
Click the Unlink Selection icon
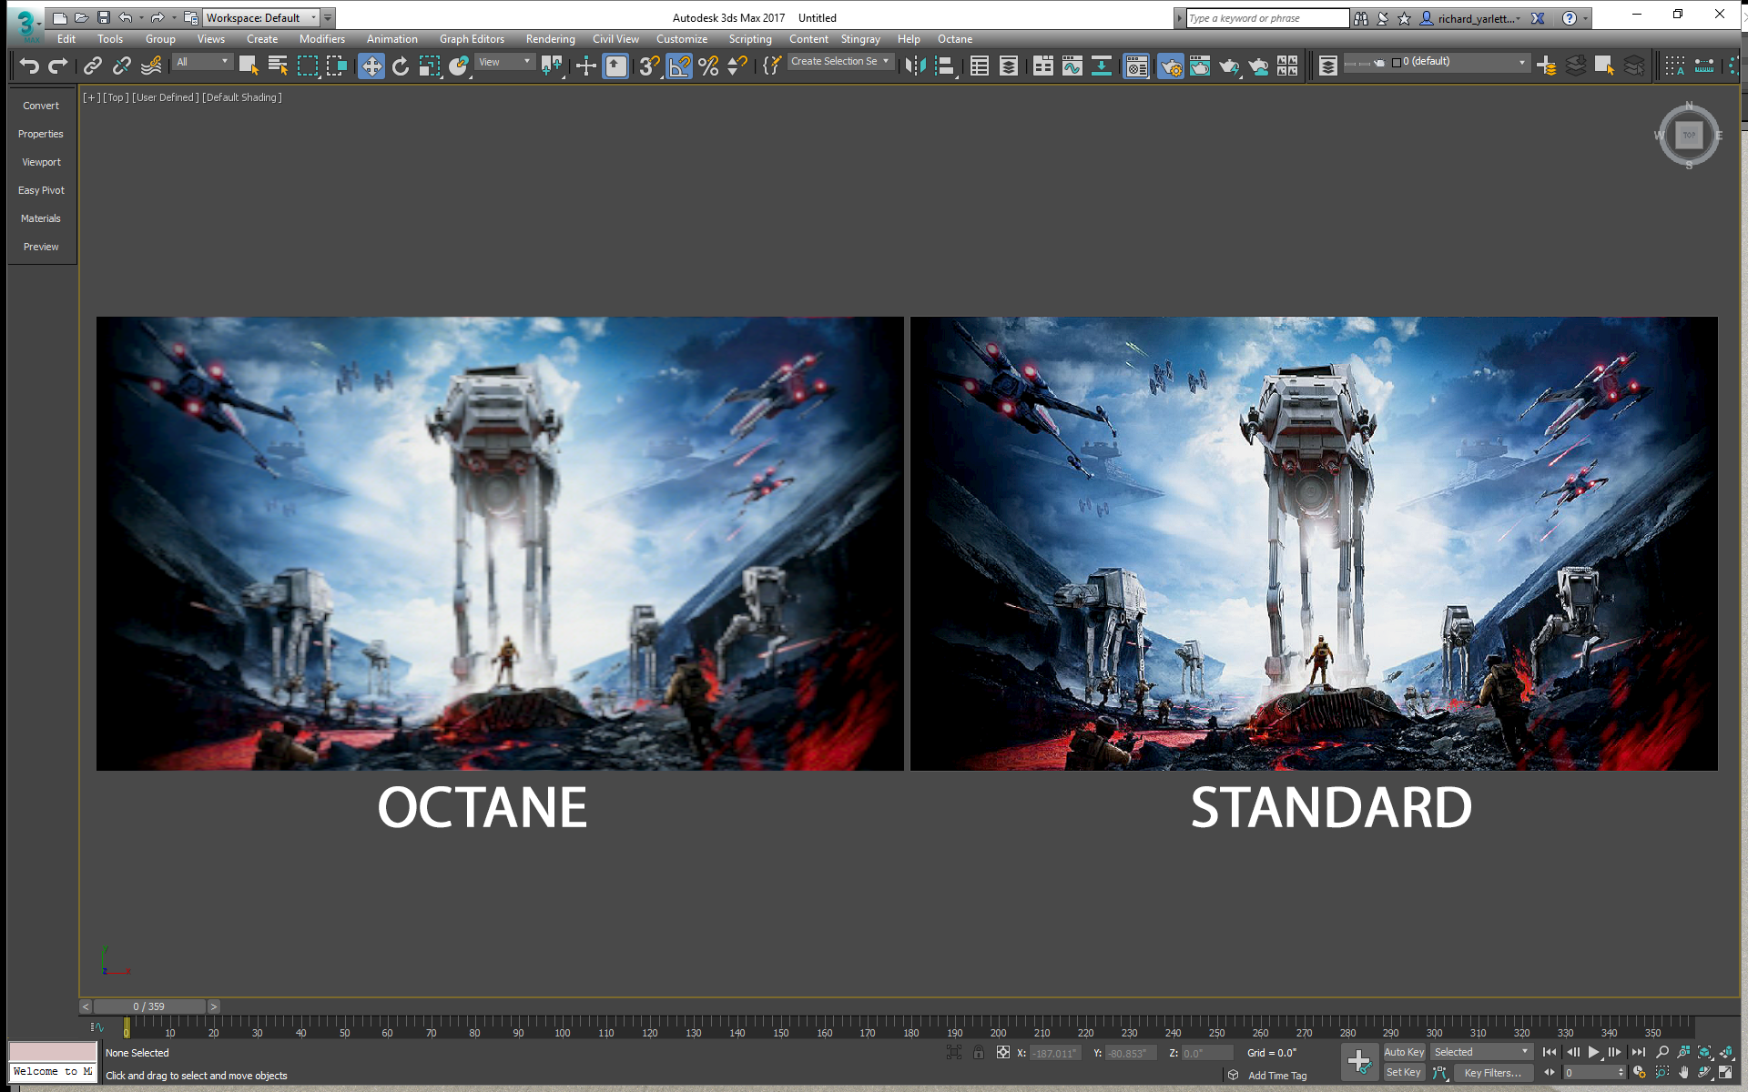tap(121, 66)
